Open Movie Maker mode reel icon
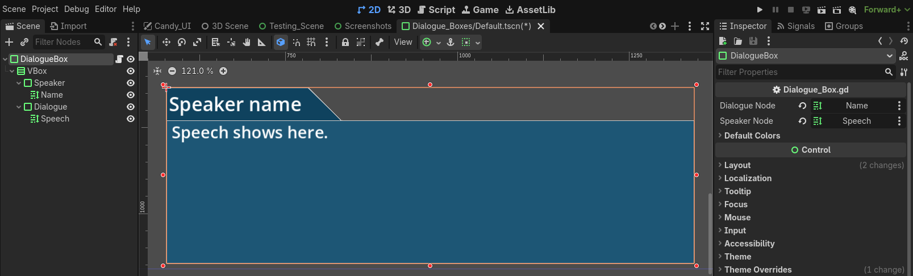The image size is (913, 276). 852,10
